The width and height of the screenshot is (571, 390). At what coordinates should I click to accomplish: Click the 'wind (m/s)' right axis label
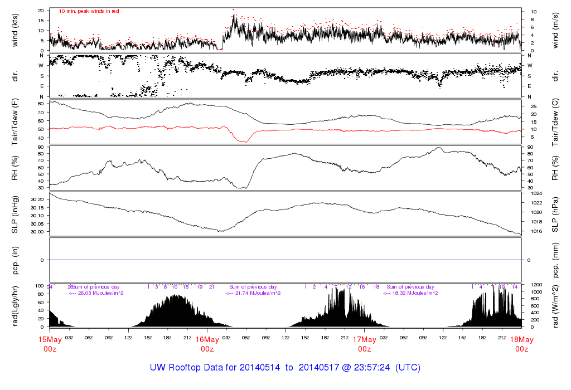[555, 31]
